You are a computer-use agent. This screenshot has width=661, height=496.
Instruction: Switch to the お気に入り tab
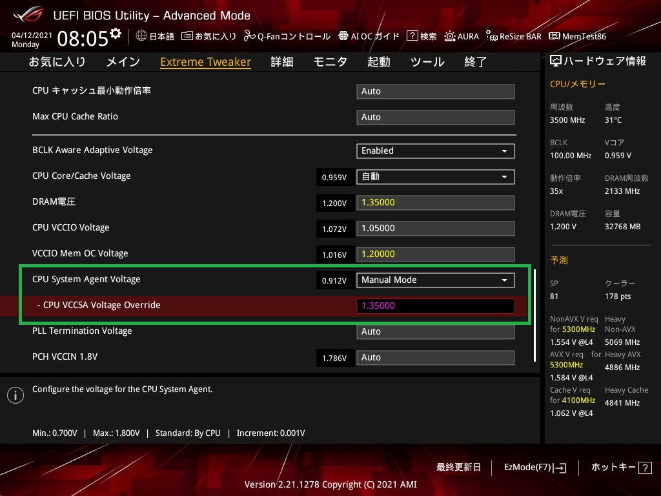coord(57,62)
